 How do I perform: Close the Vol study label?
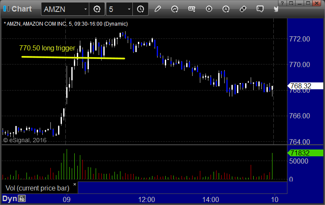(75, 184)
